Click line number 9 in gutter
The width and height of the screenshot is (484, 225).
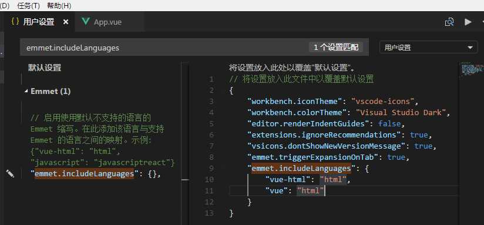[x=211, y=169]
